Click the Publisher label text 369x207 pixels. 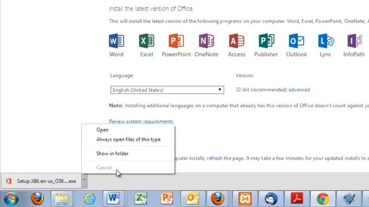(266, 55)
